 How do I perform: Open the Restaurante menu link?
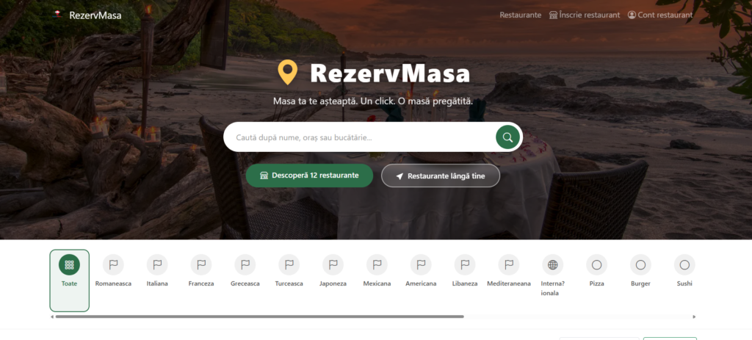[521, 15]
